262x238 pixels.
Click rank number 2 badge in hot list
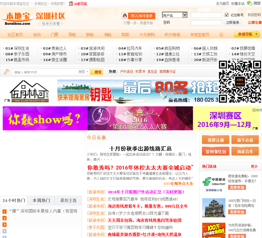pos(5,218)
